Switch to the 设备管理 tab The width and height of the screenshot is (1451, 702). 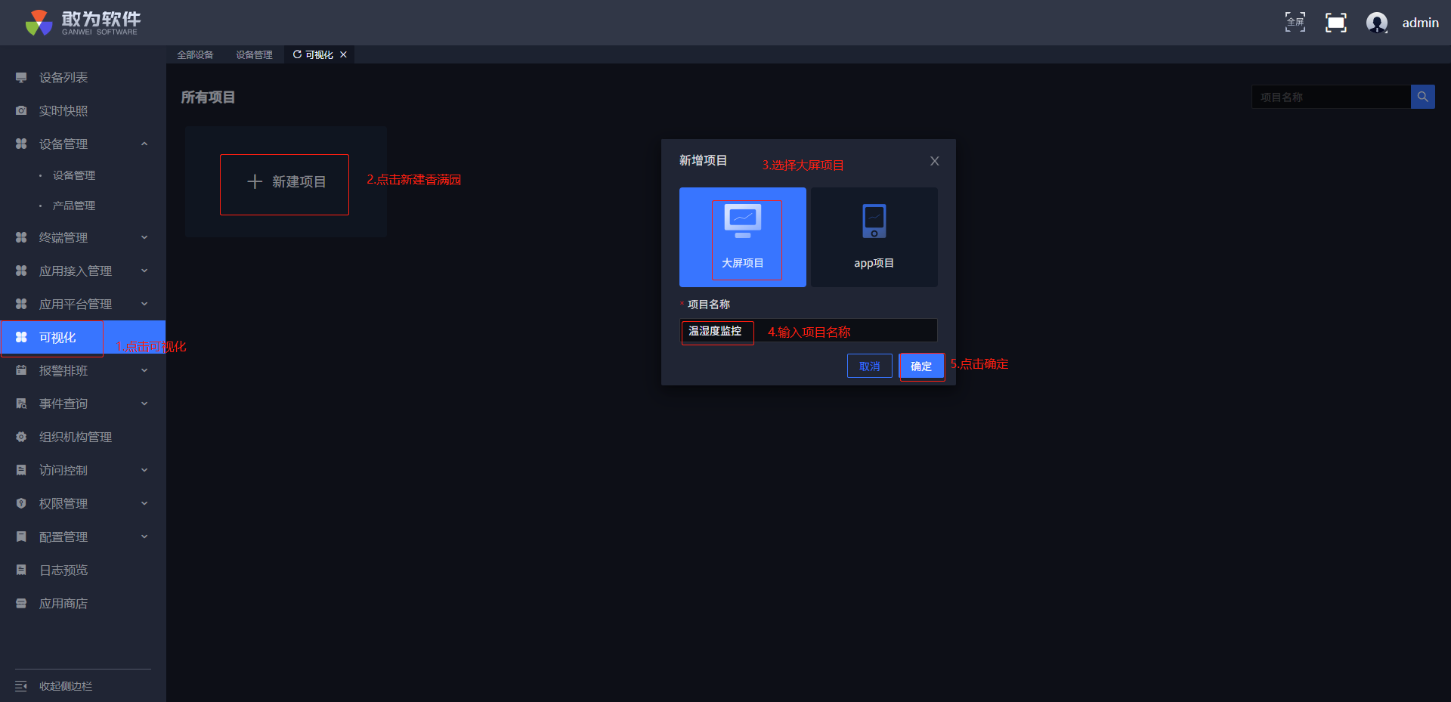tap(254, 54)
